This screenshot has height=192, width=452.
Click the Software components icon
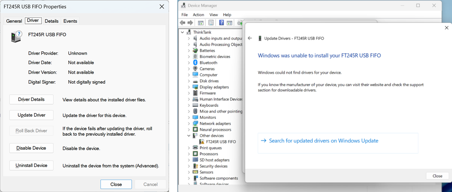tap(195, 178)
